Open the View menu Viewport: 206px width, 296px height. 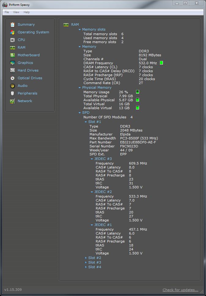click(x=16, y=12)
